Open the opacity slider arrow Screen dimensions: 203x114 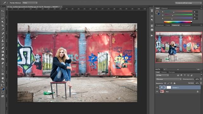tap(201, 79)
